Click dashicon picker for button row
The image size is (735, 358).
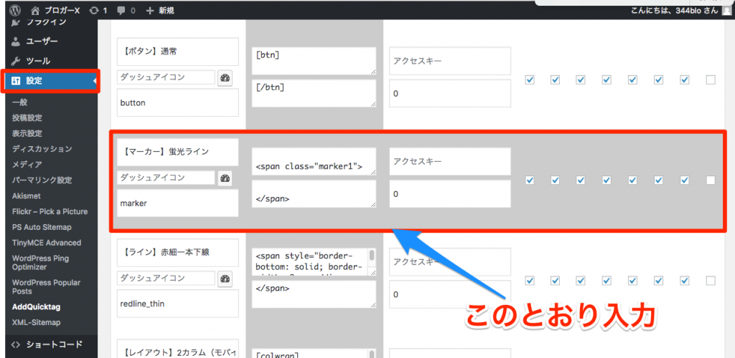(225, 78)
